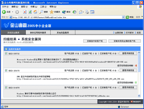Click the results list scrollbar down arrow
The height and width of the screenshot is (109, 144).
coord(139,95)
